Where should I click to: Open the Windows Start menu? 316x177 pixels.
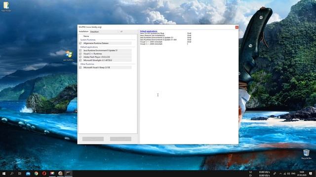pos(4,174)
